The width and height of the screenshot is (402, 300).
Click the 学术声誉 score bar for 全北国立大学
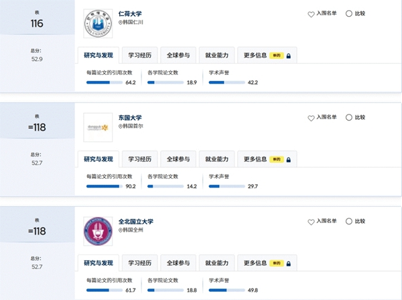tap(227, 290)
